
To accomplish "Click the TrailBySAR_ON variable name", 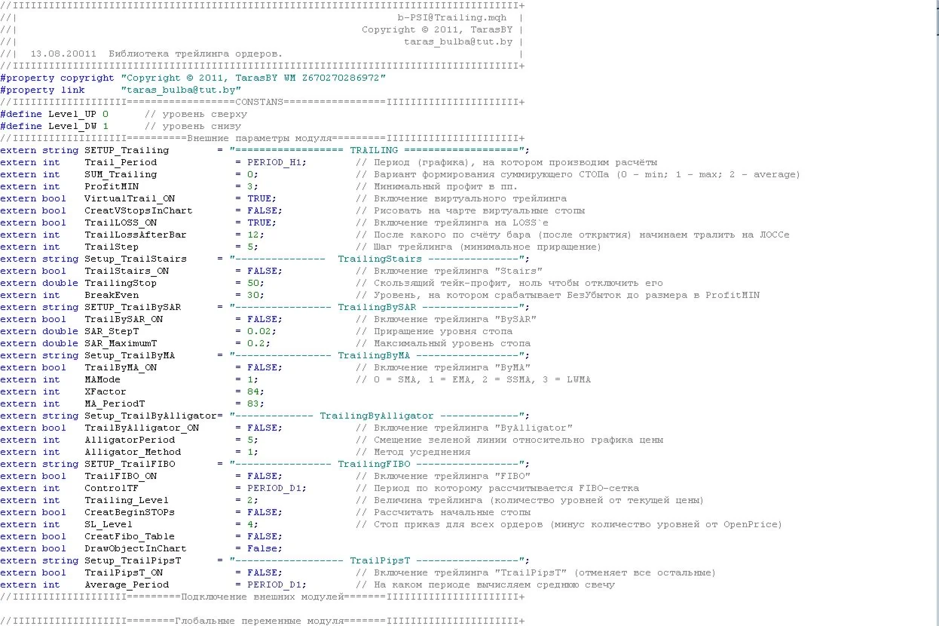I will click(124, 319).
